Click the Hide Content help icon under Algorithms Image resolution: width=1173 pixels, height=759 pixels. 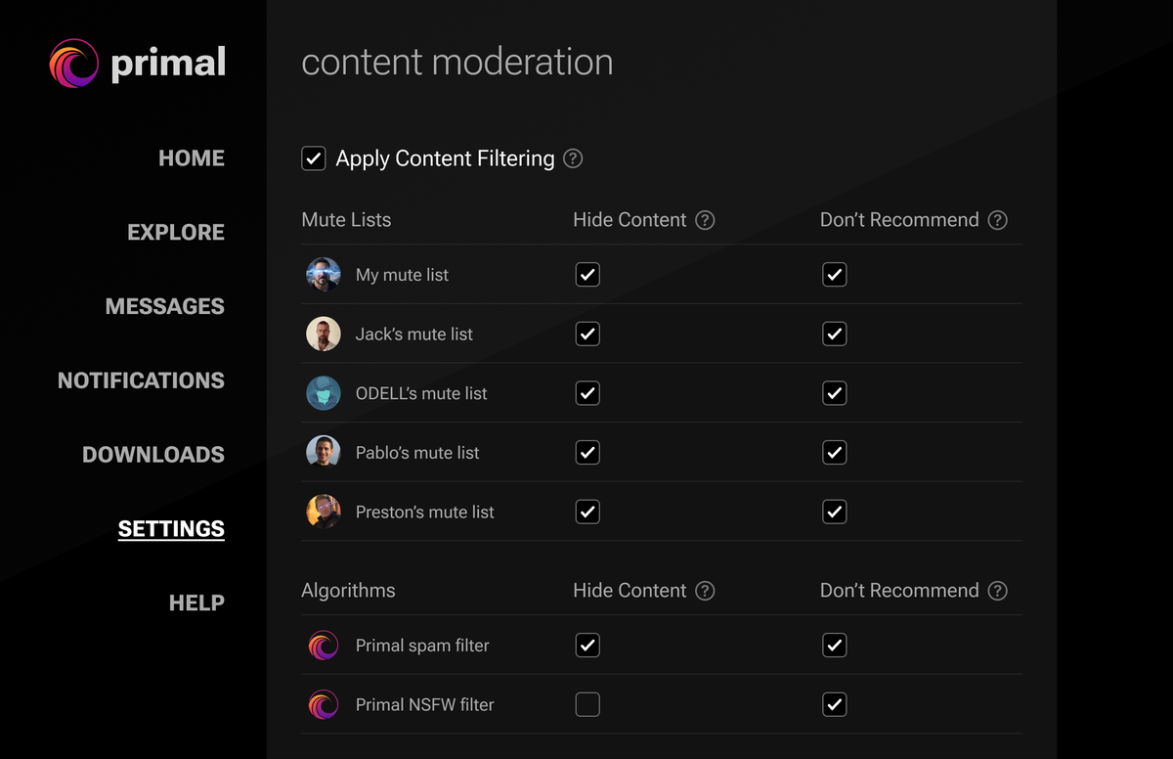(706, 591)
